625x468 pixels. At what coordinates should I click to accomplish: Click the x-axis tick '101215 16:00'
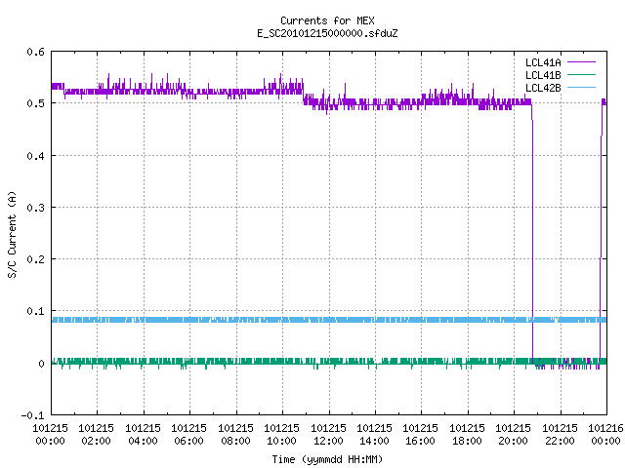point(420,435)
